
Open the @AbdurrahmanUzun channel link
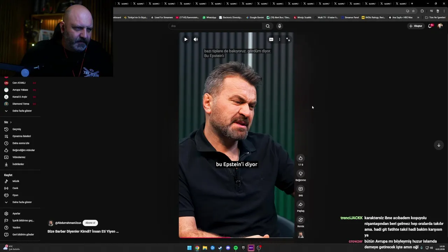pos(68,223)
